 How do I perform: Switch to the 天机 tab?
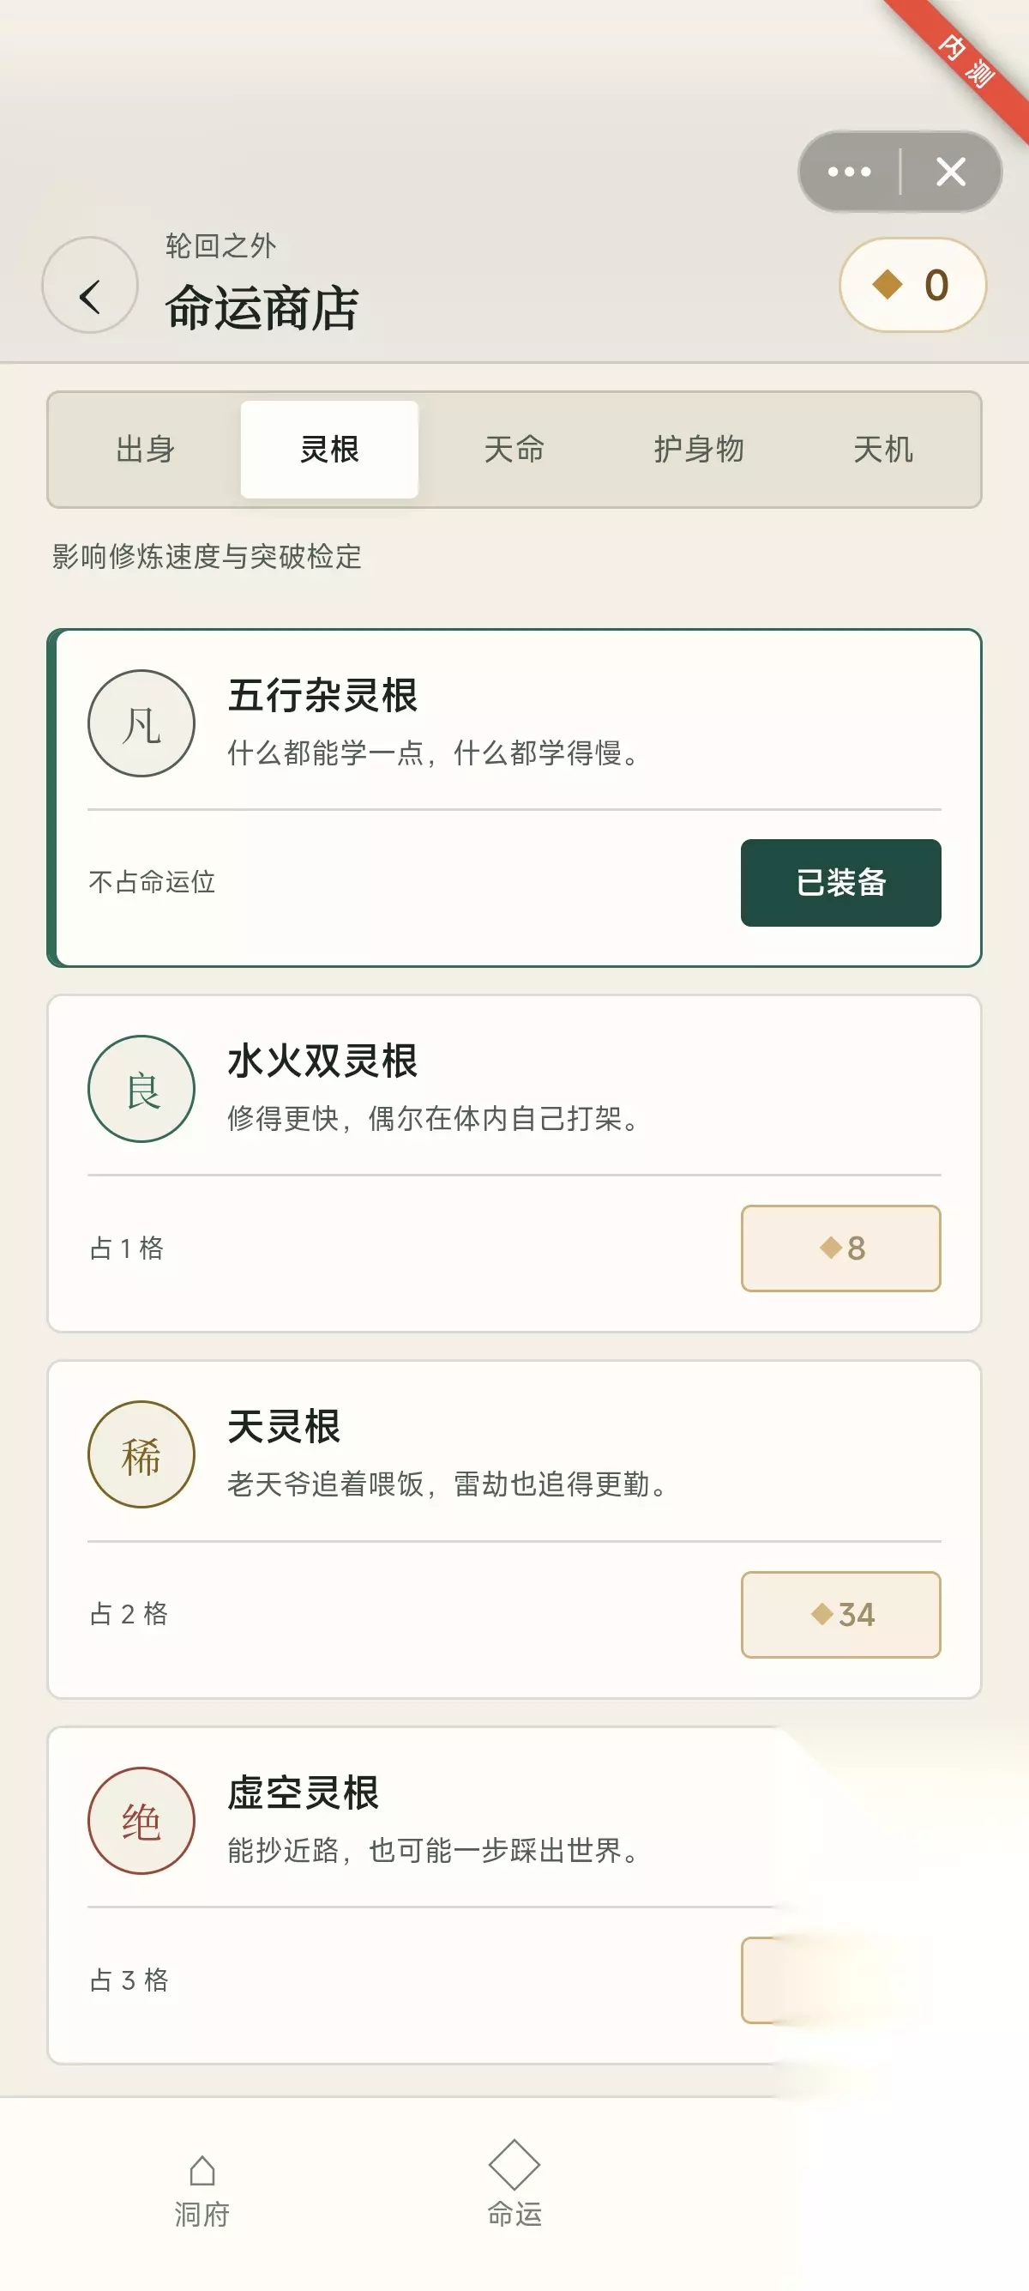[x=883, y=449]
